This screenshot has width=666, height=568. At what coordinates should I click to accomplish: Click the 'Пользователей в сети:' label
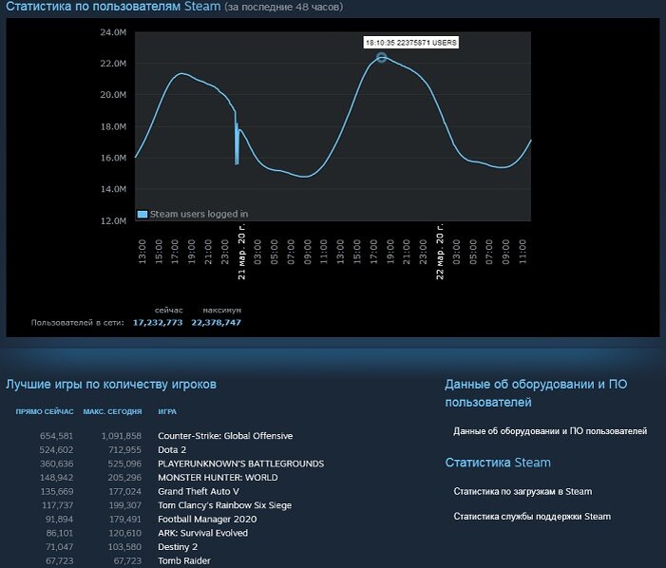77,323
